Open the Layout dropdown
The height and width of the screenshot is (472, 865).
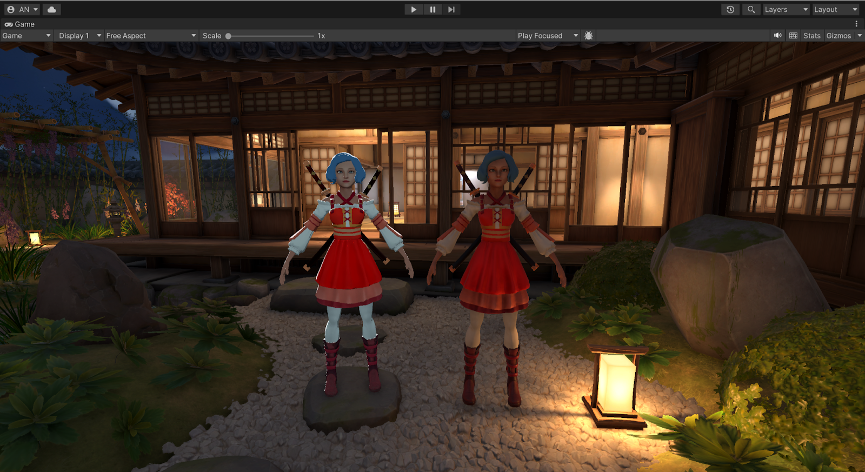pyautogui.click(x=835, y=9)
